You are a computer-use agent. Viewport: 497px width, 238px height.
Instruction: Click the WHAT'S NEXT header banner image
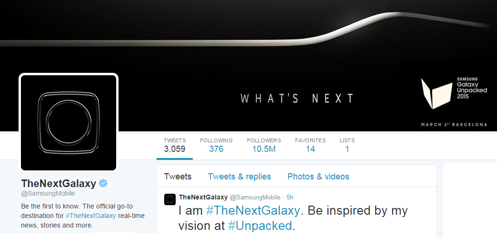(x=248, y=66)
